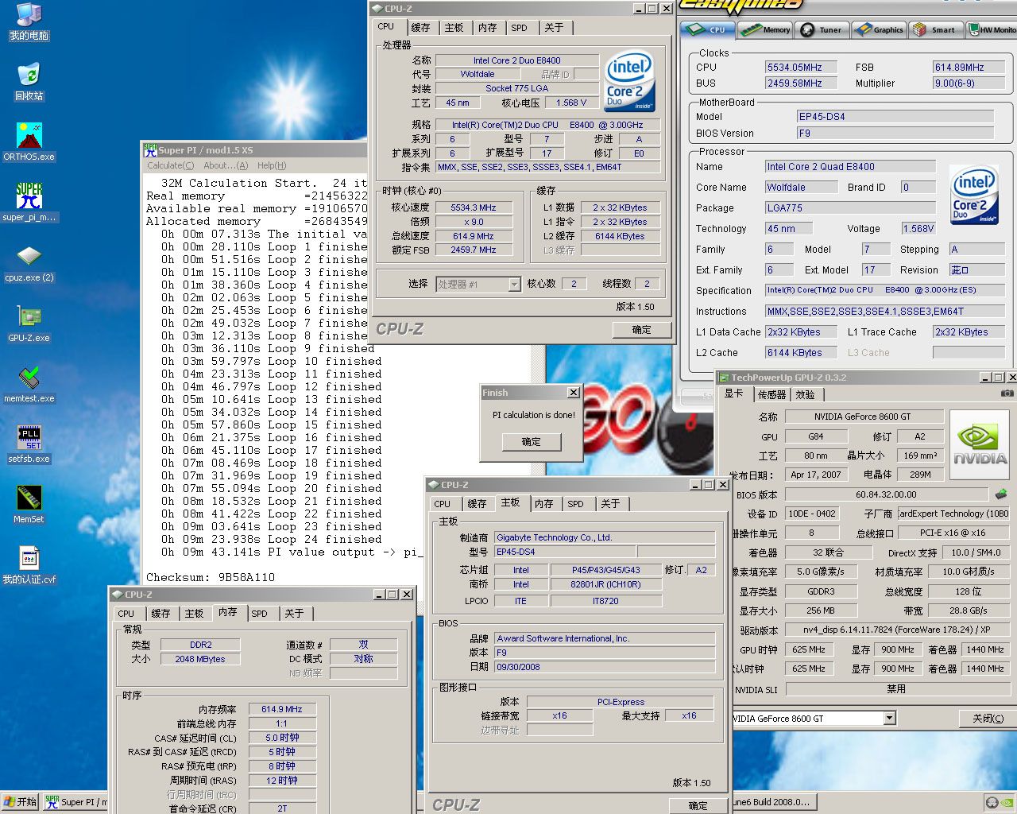The image size is (1017, 814).
Task: Select the sensors tab in GPU-Z
Action: [771, 393]
